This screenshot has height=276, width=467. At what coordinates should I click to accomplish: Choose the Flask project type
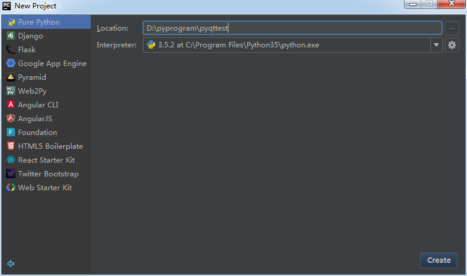point(46,49)
